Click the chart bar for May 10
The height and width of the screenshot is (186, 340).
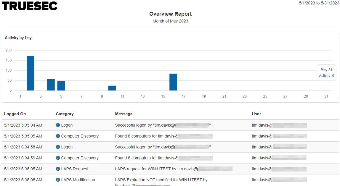(112, 88)
